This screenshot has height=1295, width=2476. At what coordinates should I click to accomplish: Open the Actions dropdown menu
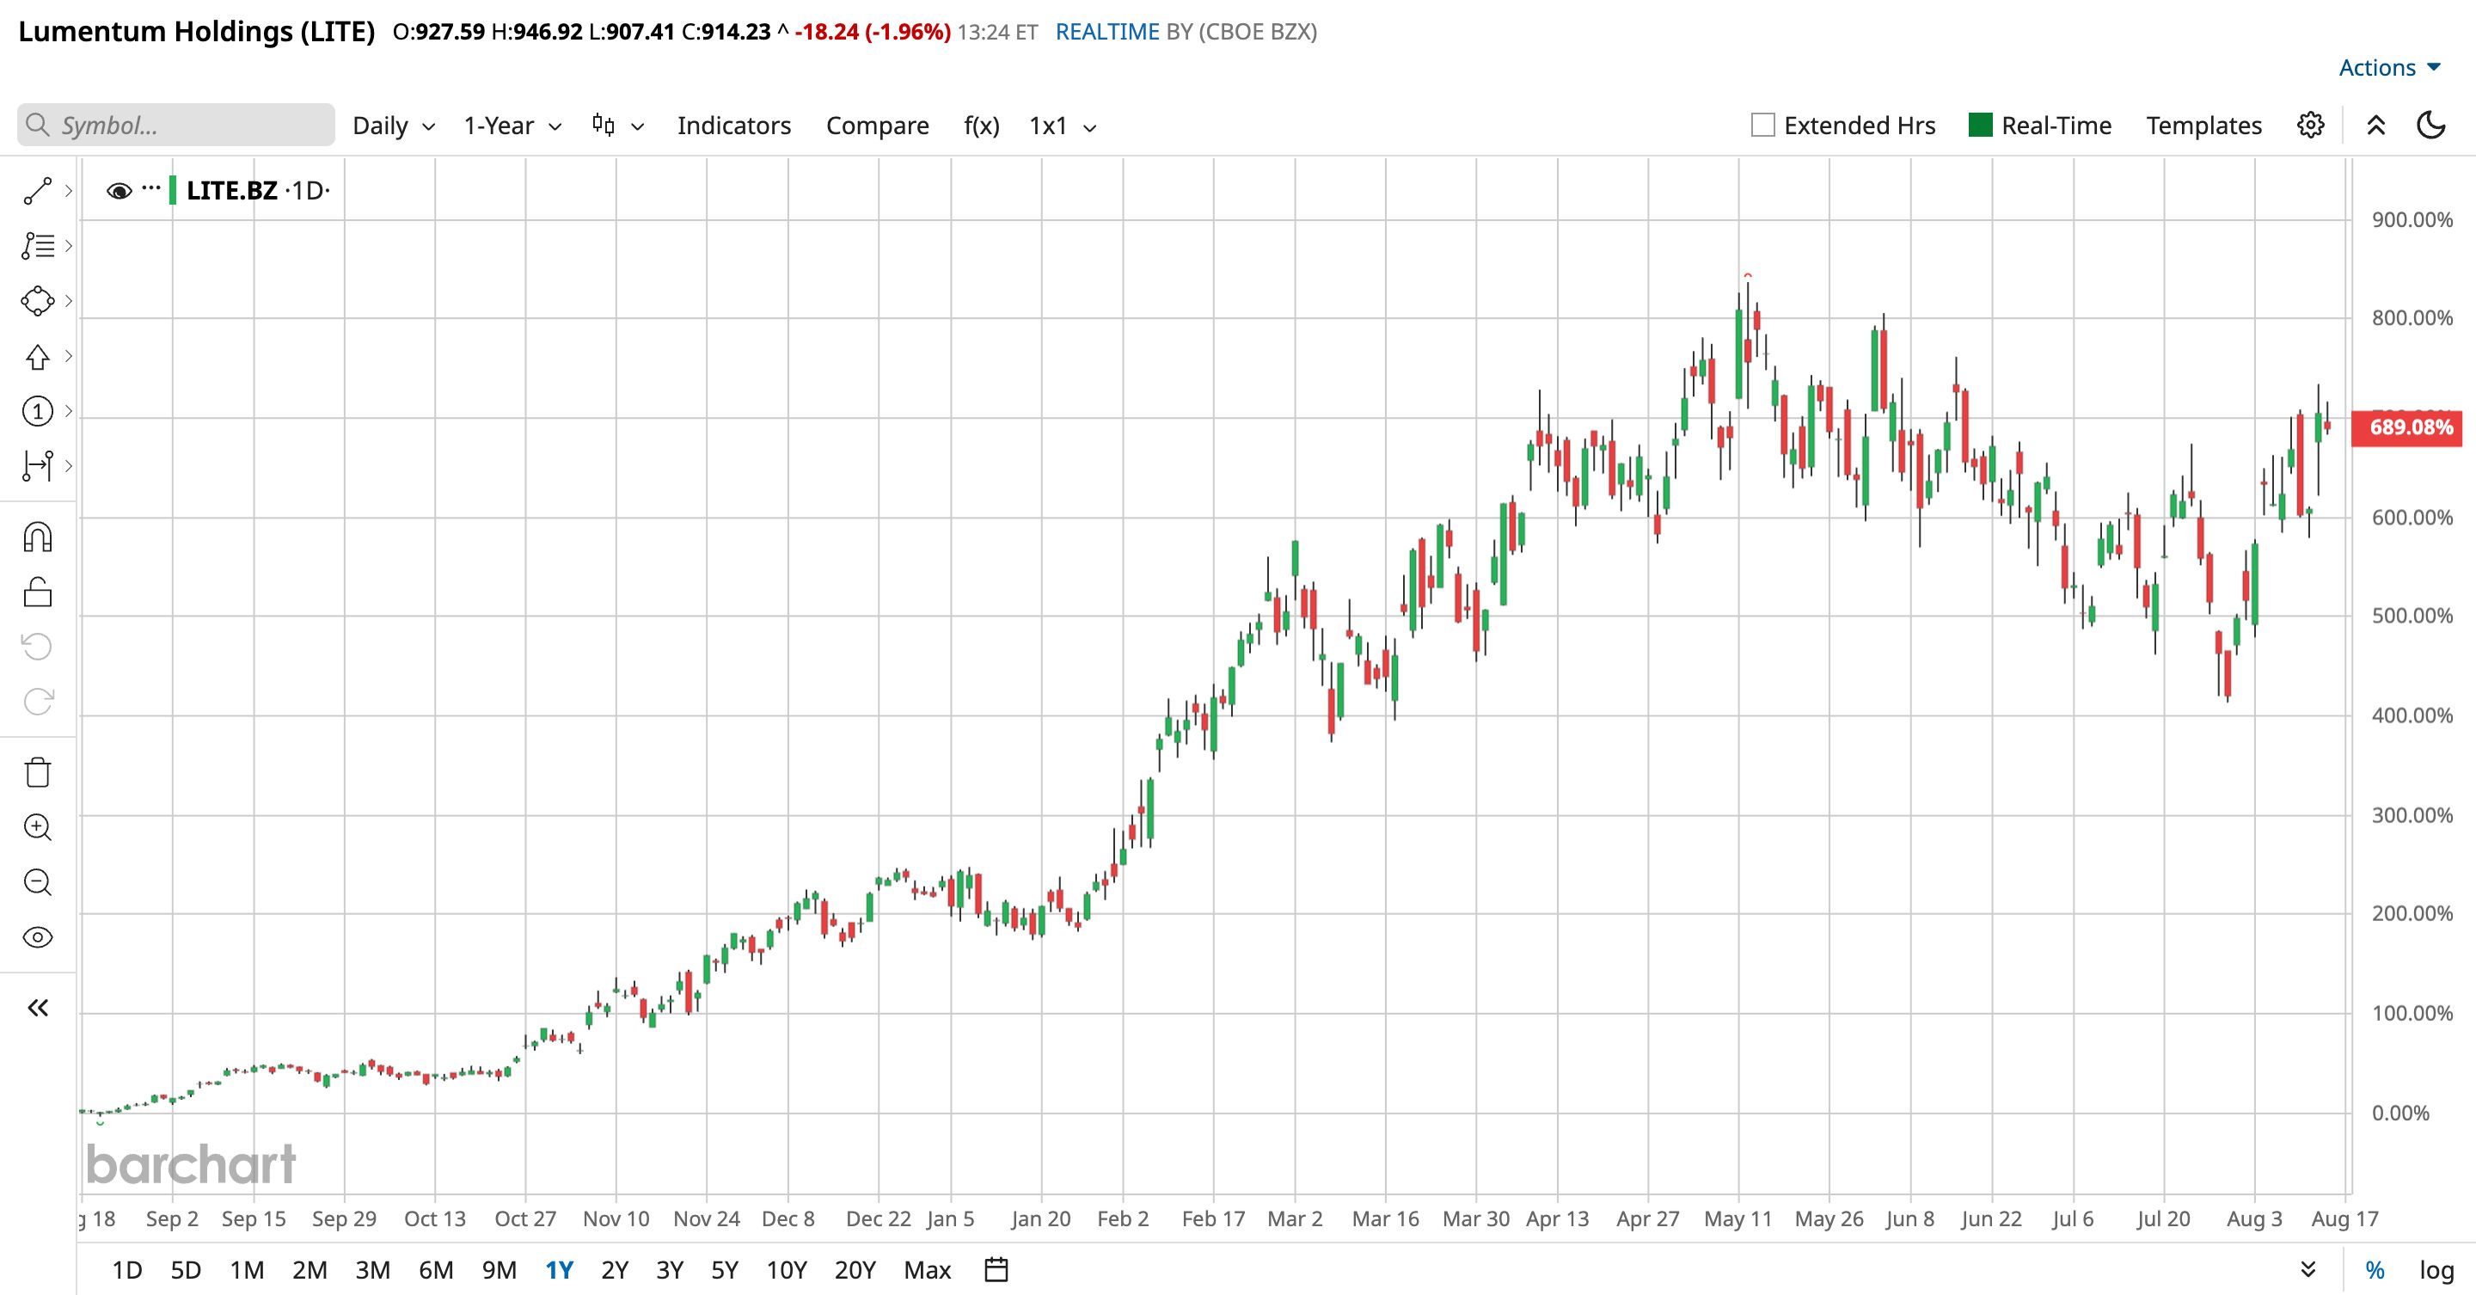point(2389,67)
